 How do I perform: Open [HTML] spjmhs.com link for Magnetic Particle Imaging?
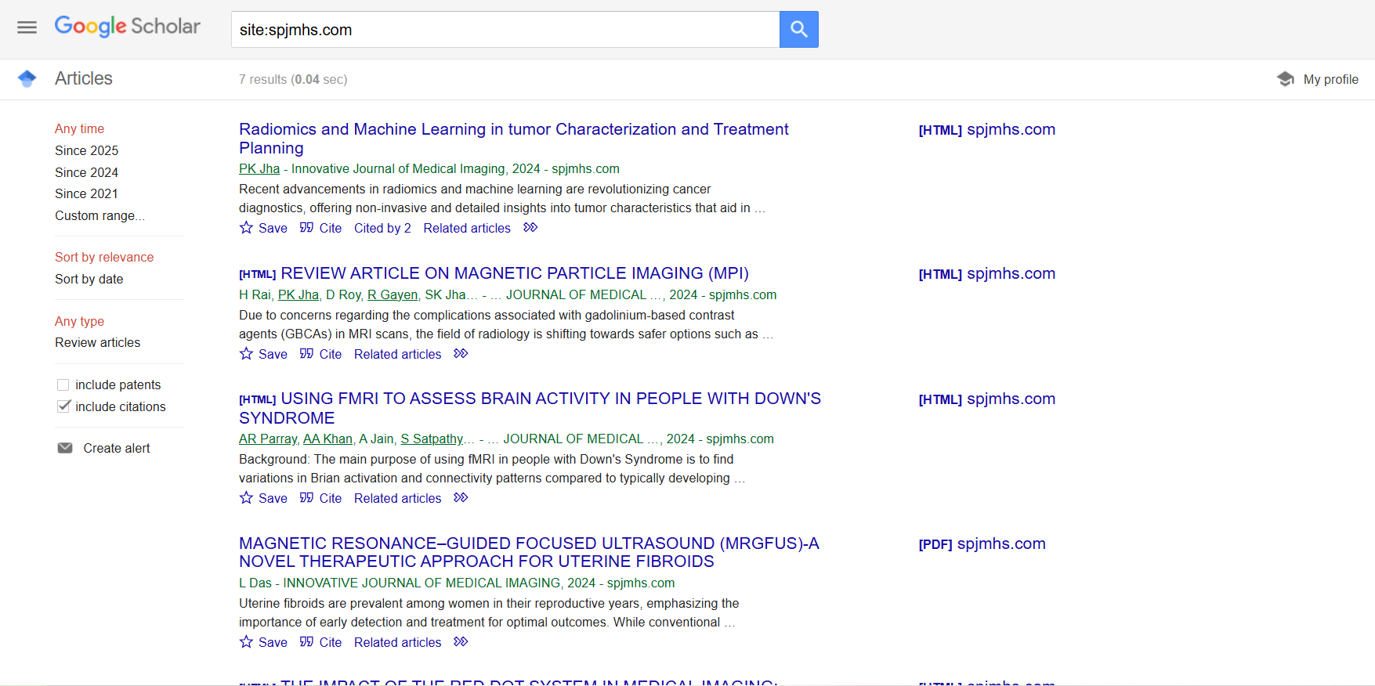987,273
